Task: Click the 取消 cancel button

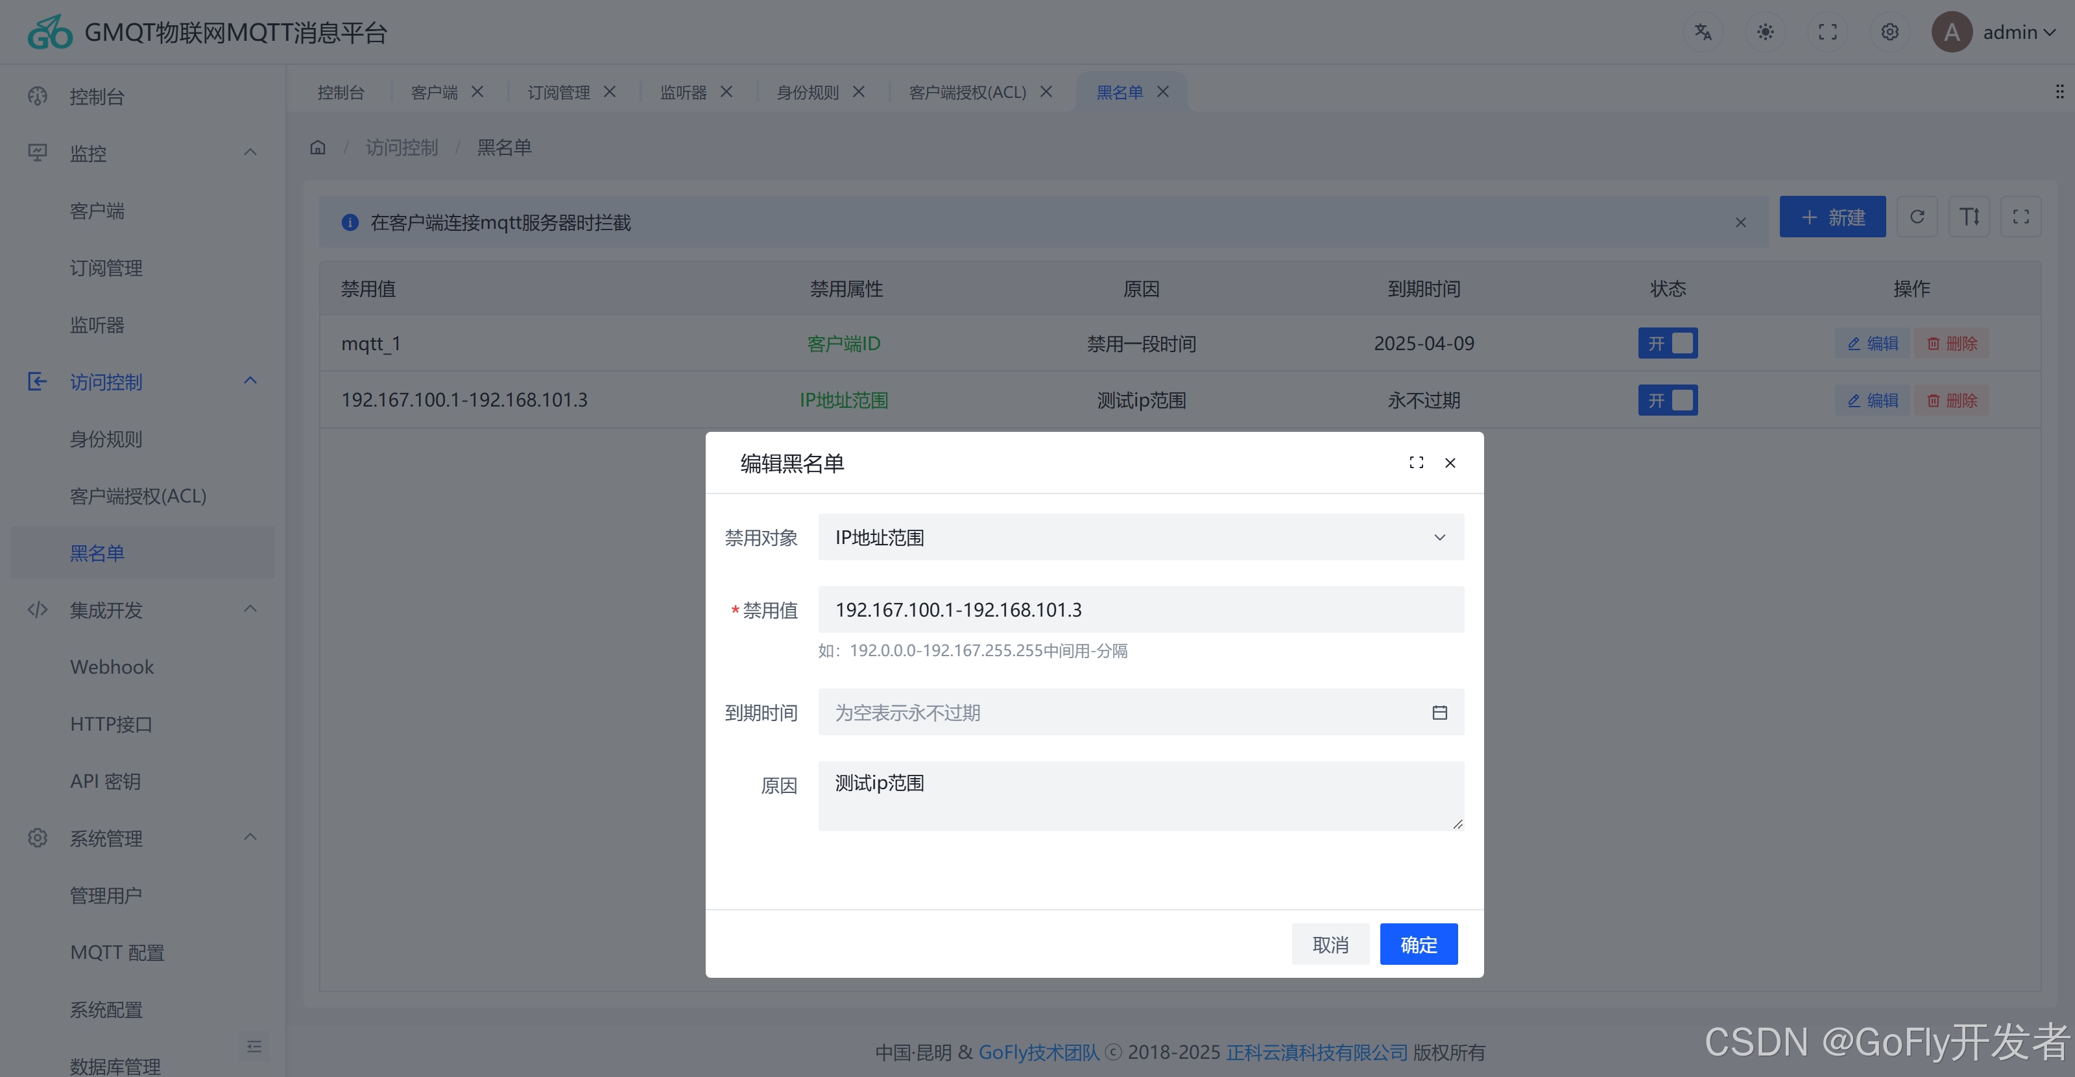Action: [x=1330, y=944]
